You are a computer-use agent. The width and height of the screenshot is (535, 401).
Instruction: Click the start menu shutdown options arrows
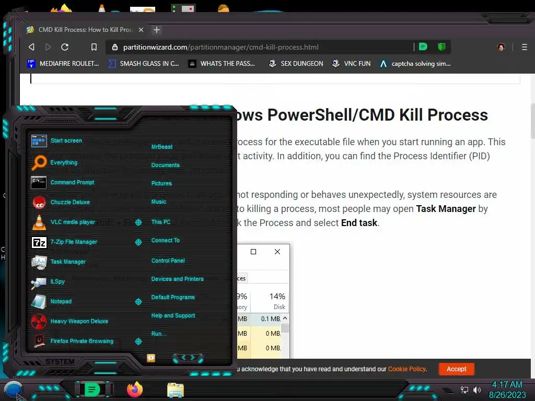coord(188,358)
